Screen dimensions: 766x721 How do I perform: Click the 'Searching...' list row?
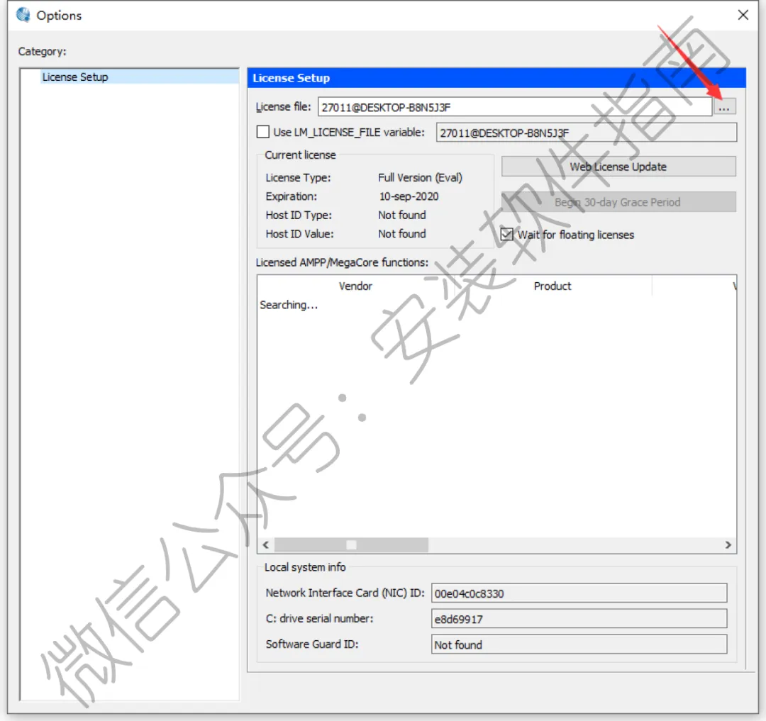tap(289, 305)
